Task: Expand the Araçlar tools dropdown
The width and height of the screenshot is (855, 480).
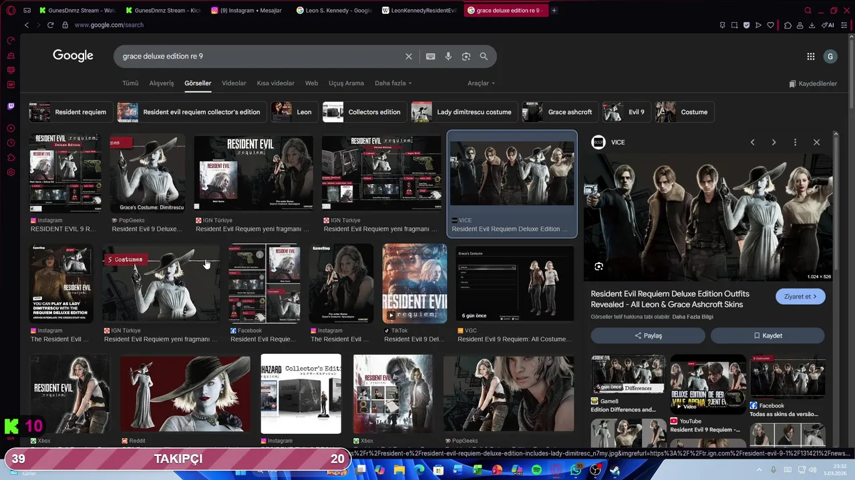Action: click(481, 83)
